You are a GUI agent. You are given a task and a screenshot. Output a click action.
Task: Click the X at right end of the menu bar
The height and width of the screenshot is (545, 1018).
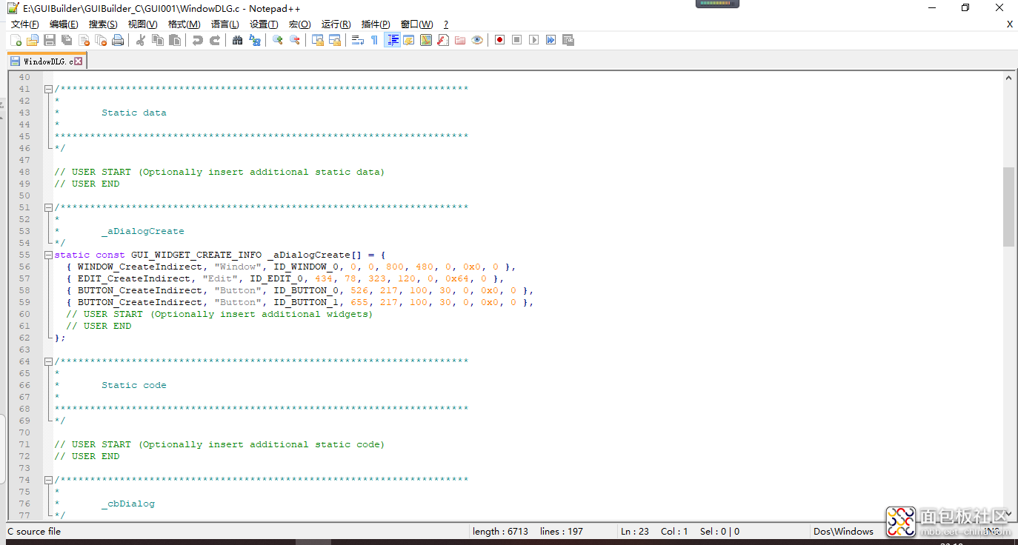(x=1009, y=24)
